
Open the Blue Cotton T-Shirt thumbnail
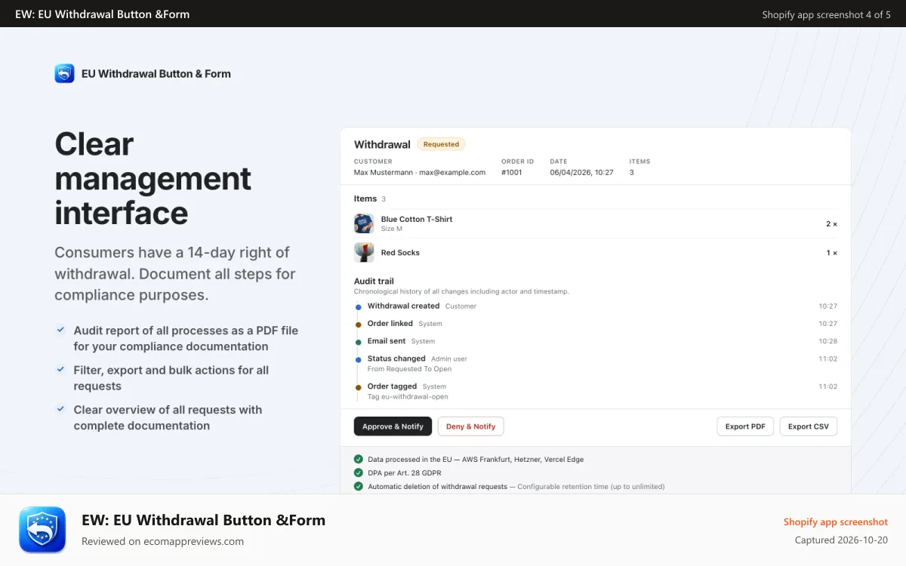pos(364,223)
